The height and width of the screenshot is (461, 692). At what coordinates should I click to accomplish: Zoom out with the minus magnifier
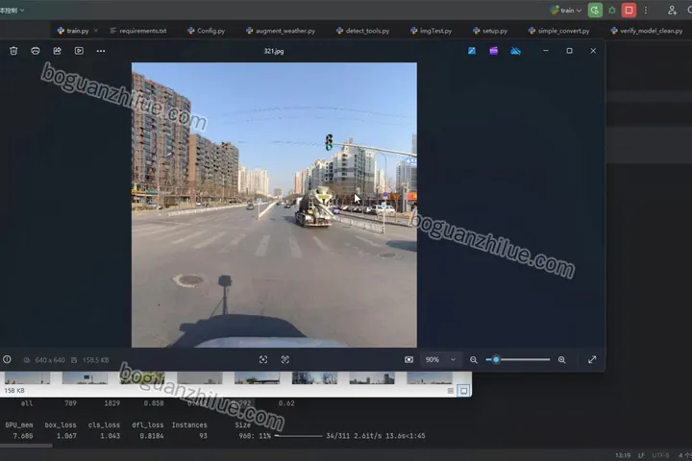coord(474,360)
